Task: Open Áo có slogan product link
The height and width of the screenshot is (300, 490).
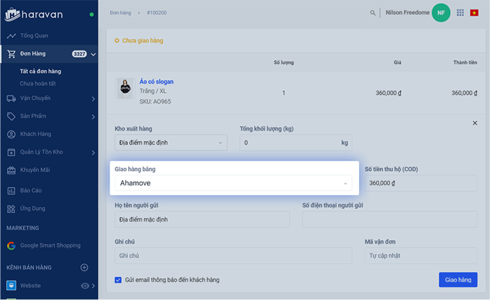Action: click(x=156, y=82)
